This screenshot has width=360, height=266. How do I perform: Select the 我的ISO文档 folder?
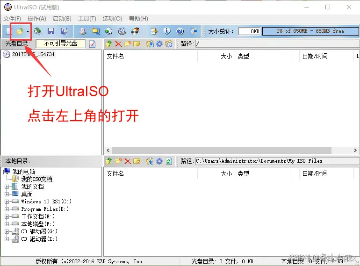point(37,179)
